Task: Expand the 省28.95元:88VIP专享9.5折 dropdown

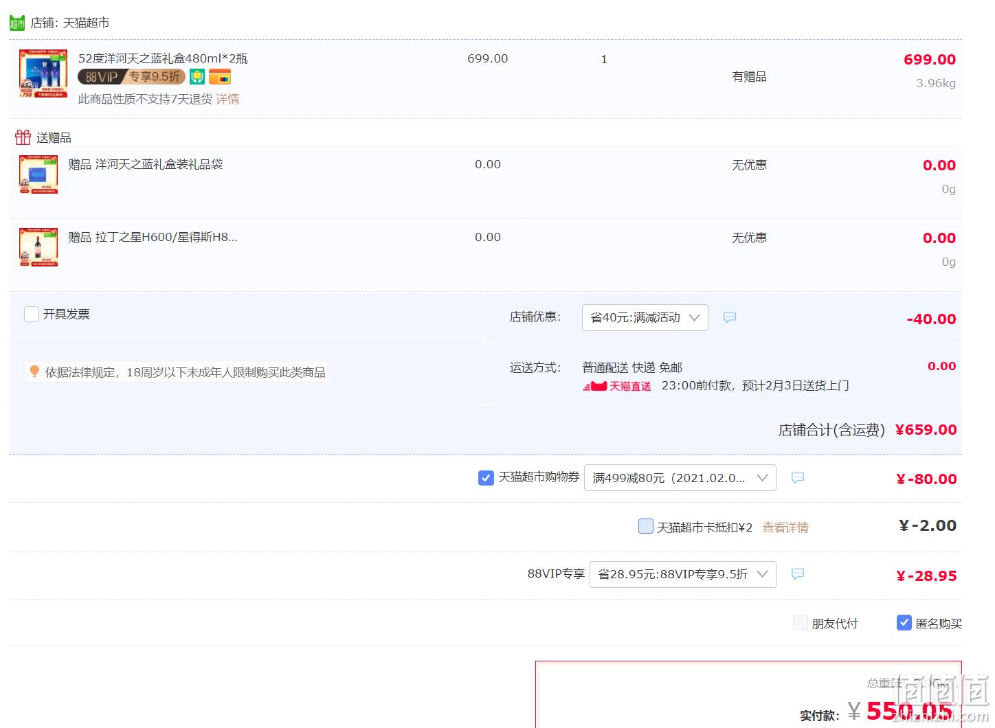Action: [x=683, y=574]
